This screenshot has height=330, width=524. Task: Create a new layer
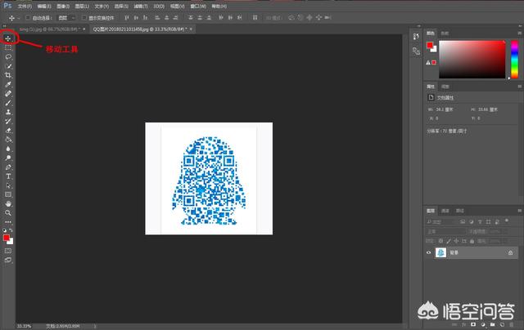pyautogui.click(x=502, y=324)
